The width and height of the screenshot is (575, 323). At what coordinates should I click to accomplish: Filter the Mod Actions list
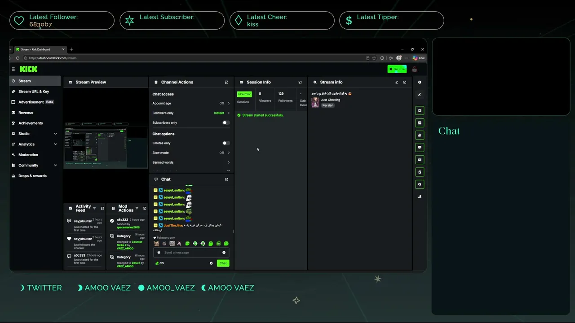137,208
